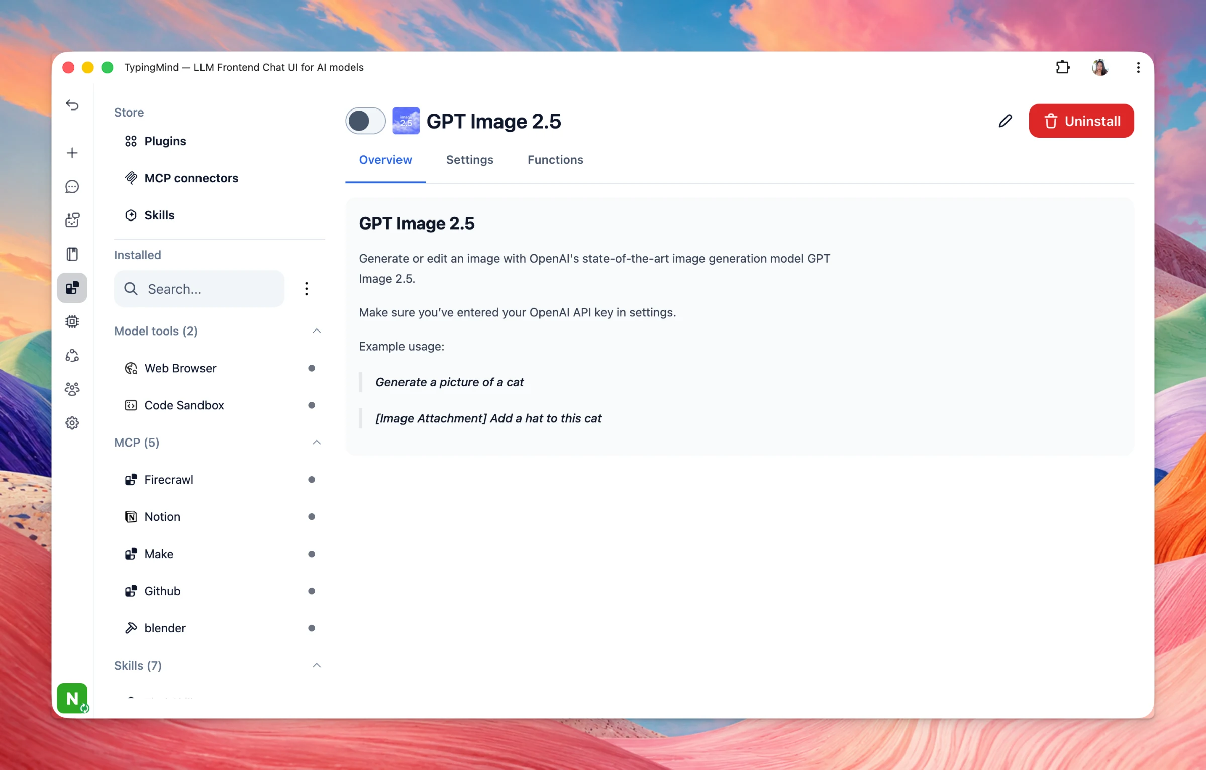Open the teams people icon
The width and height of the screenshot is (1206, 770).
pyautogui.click(x=72, y=389)
